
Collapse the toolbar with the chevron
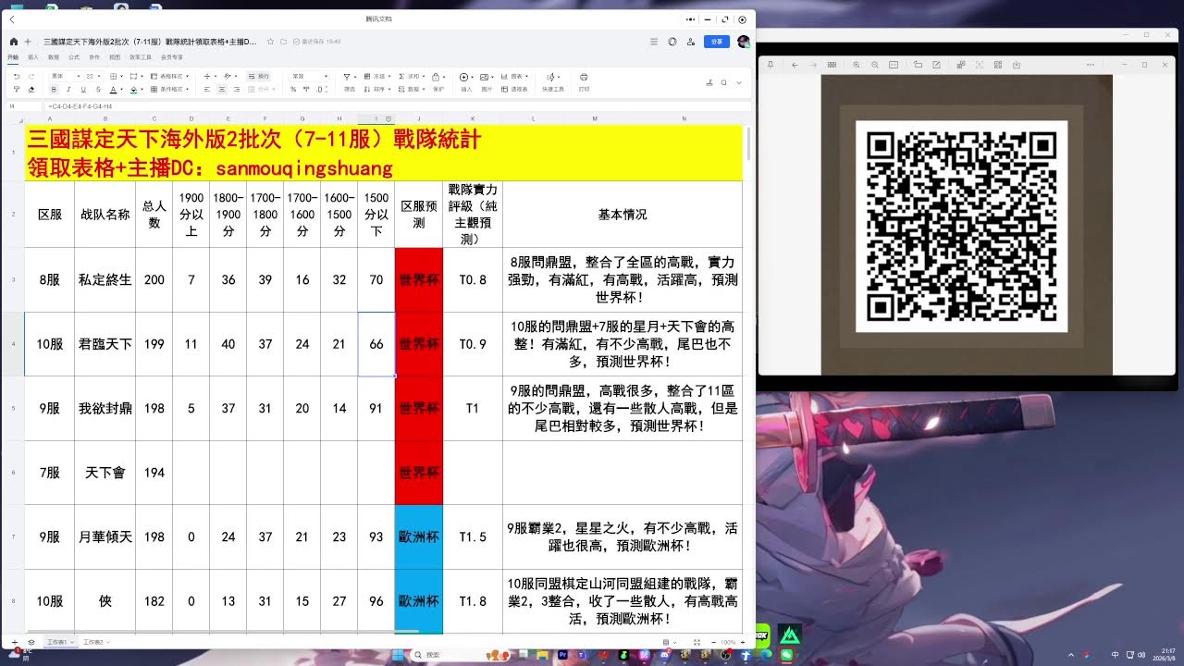tap(739, 82)
